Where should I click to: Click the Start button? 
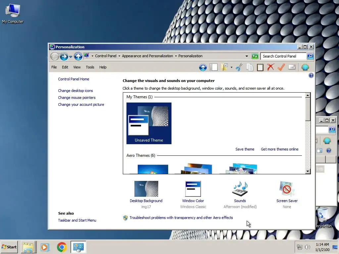pyautogui.click(x=9, y=247)
